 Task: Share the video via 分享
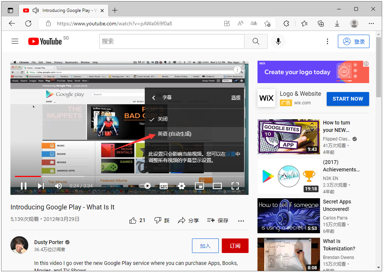(x=188, y=221)
